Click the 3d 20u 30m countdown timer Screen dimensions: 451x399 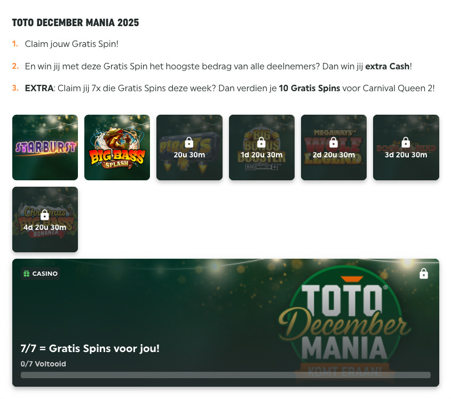pos(406,155)
